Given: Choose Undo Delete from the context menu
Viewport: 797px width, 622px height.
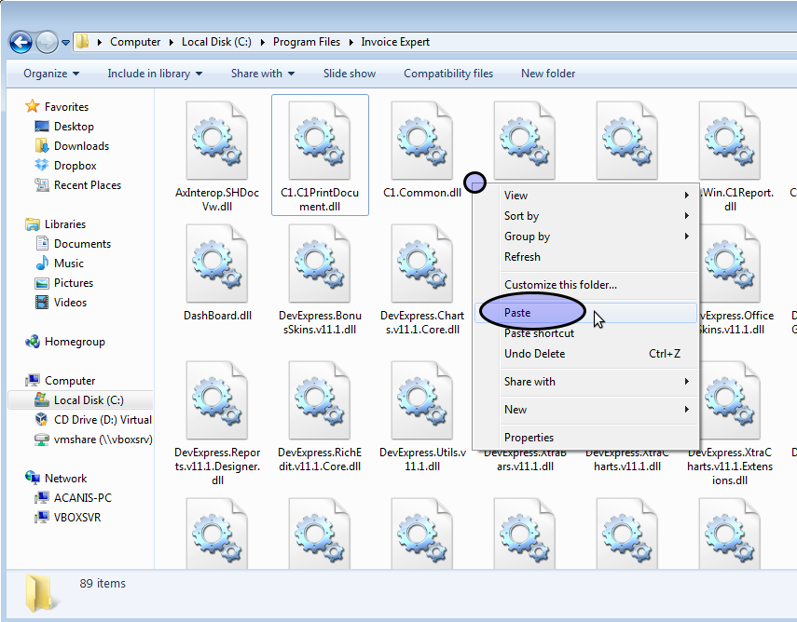Looking at the screenshot, I should coord(586,354).
